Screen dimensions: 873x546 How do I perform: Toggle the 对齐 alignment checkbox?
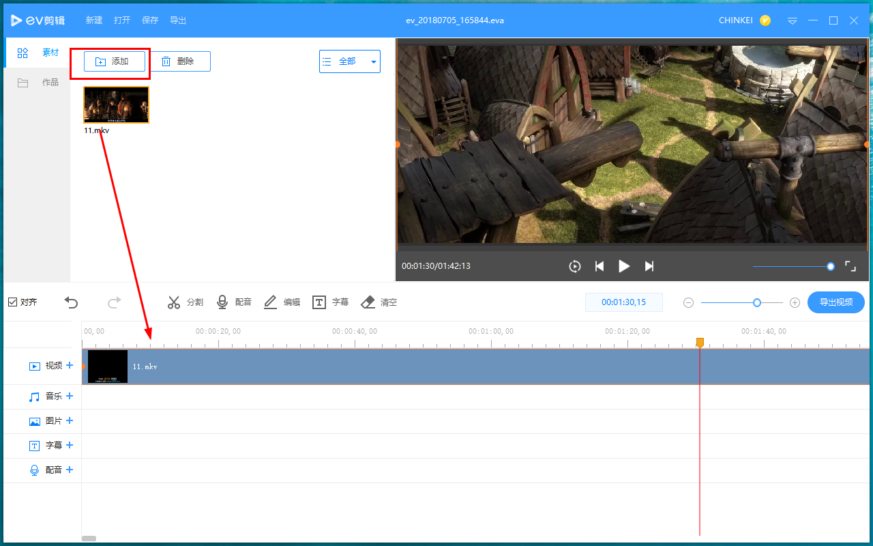13,302
